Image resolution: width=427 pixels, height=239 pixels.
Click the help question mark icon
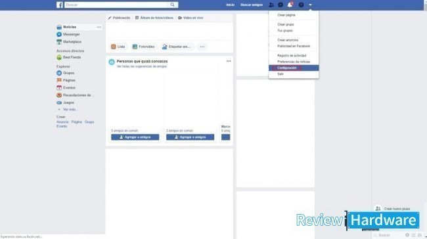[301, 5]
